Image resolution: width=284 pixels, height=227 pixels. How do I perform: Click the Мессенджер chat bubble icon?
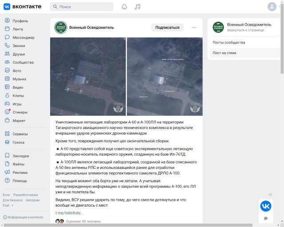pyautogui.click(x=7, y=37)
